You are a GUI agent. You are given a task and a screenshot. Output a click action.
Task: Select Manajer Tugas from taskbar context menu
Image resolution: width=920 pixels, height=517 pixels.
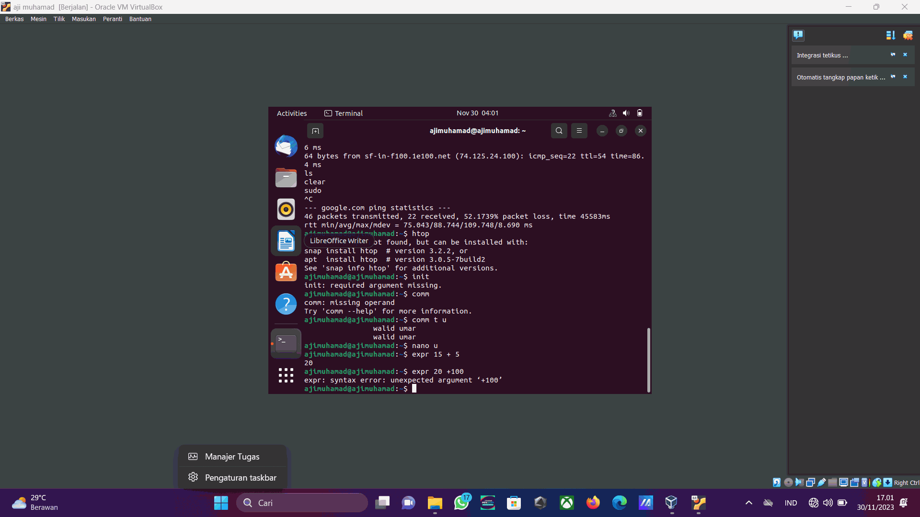tap(233, 457)
